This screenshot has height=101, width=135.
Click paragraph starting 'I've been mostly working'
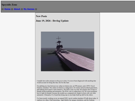[67, 99]
